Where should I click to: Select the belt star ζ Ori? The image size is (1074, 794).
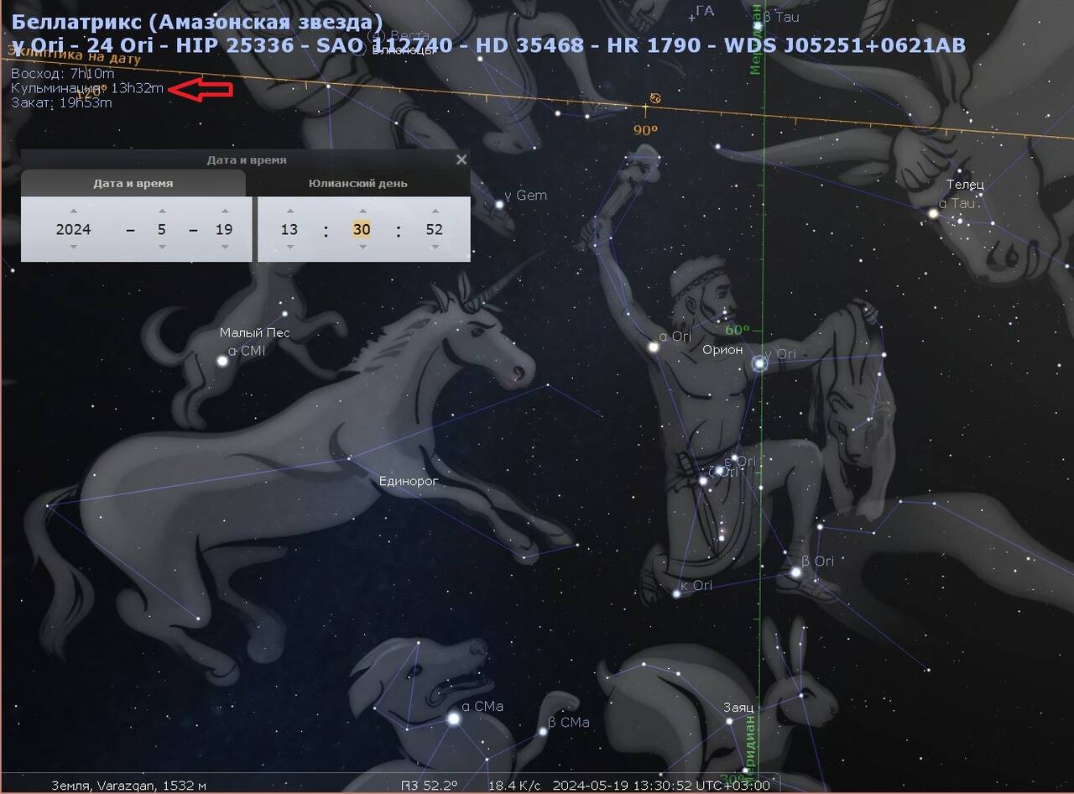704,480
